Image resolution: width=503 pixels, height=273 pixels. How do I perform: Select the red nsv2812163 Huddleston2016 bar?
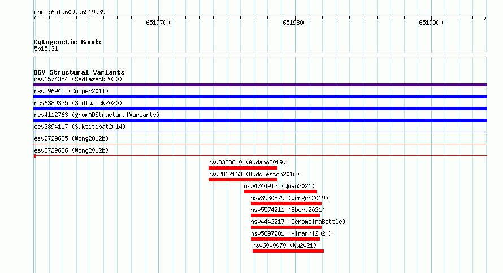(243, 180)
